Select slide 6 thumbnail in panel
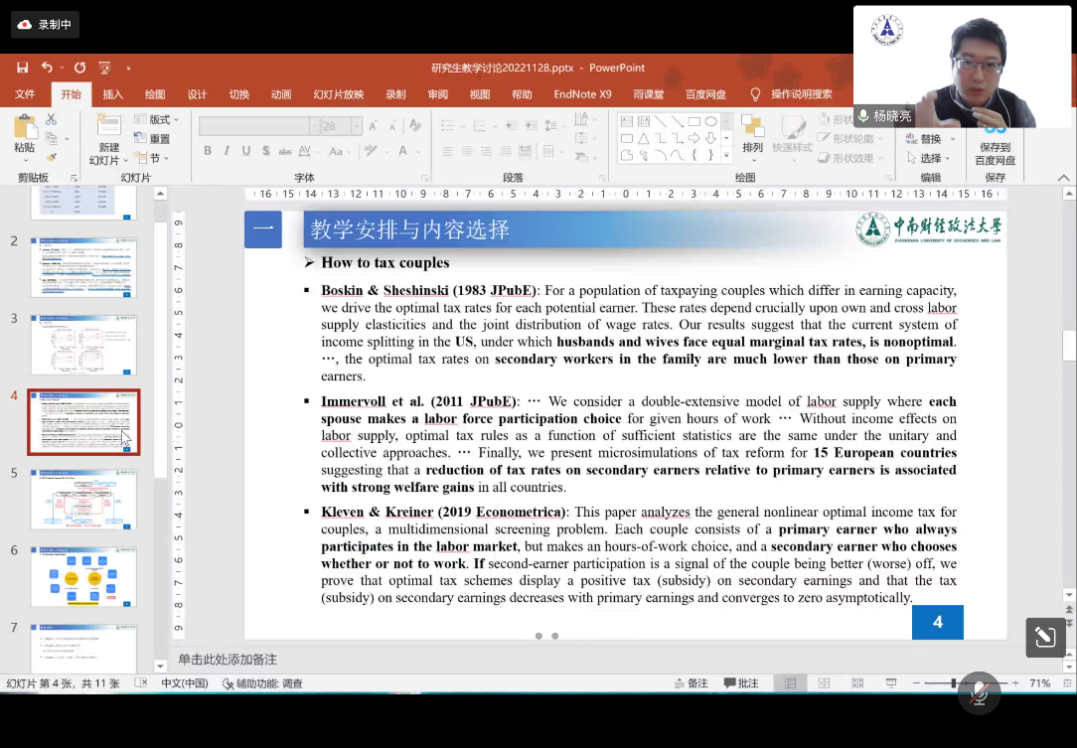The width and height of the screenshot is (1077, 748). pyautogui.click(x=83, y=576)
